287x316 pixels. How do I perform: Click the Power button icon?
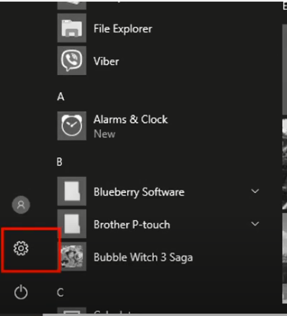coord(20,292)
